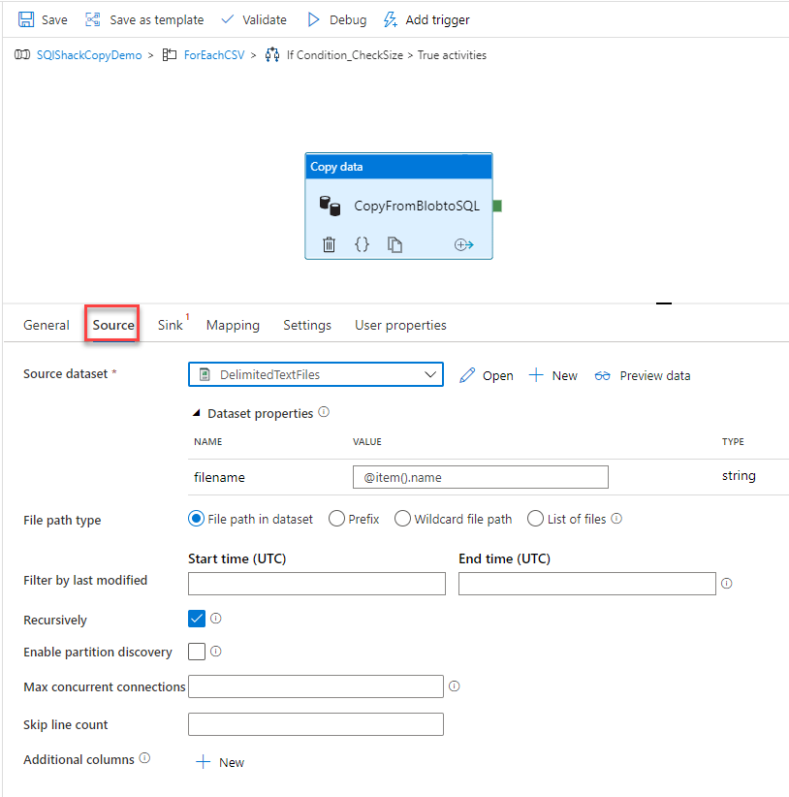Uncheck the Recursively checkbox

(197, 619)
